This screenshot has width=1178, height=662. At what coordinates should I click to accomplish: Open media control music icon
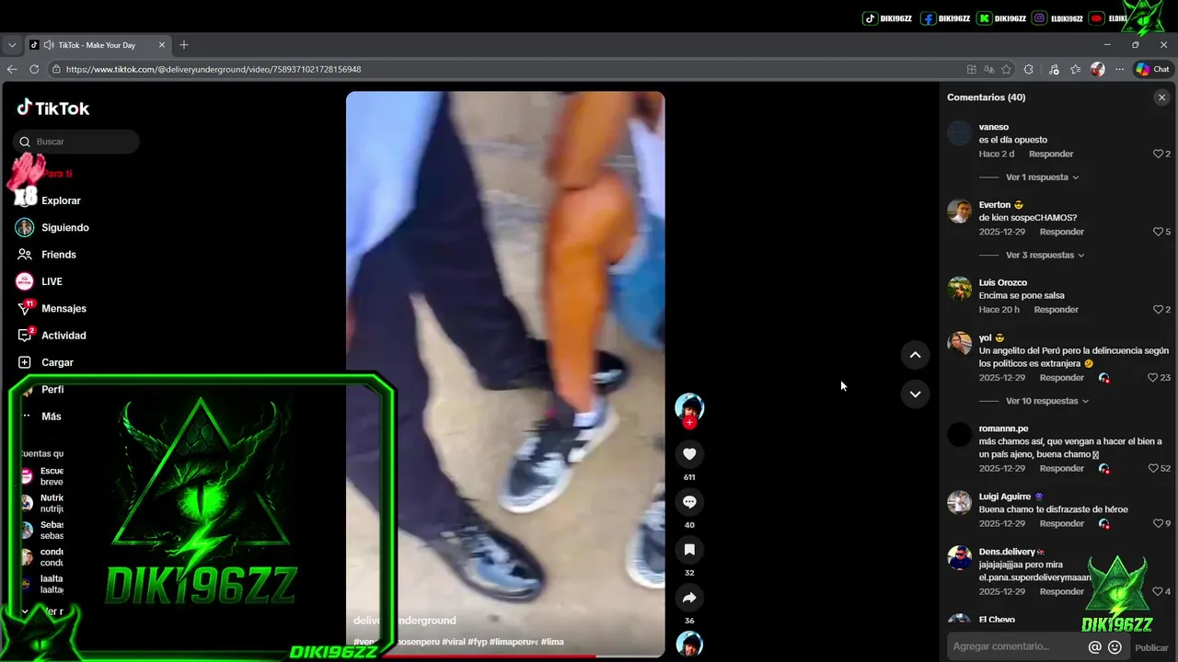[x=1054, y=69]
